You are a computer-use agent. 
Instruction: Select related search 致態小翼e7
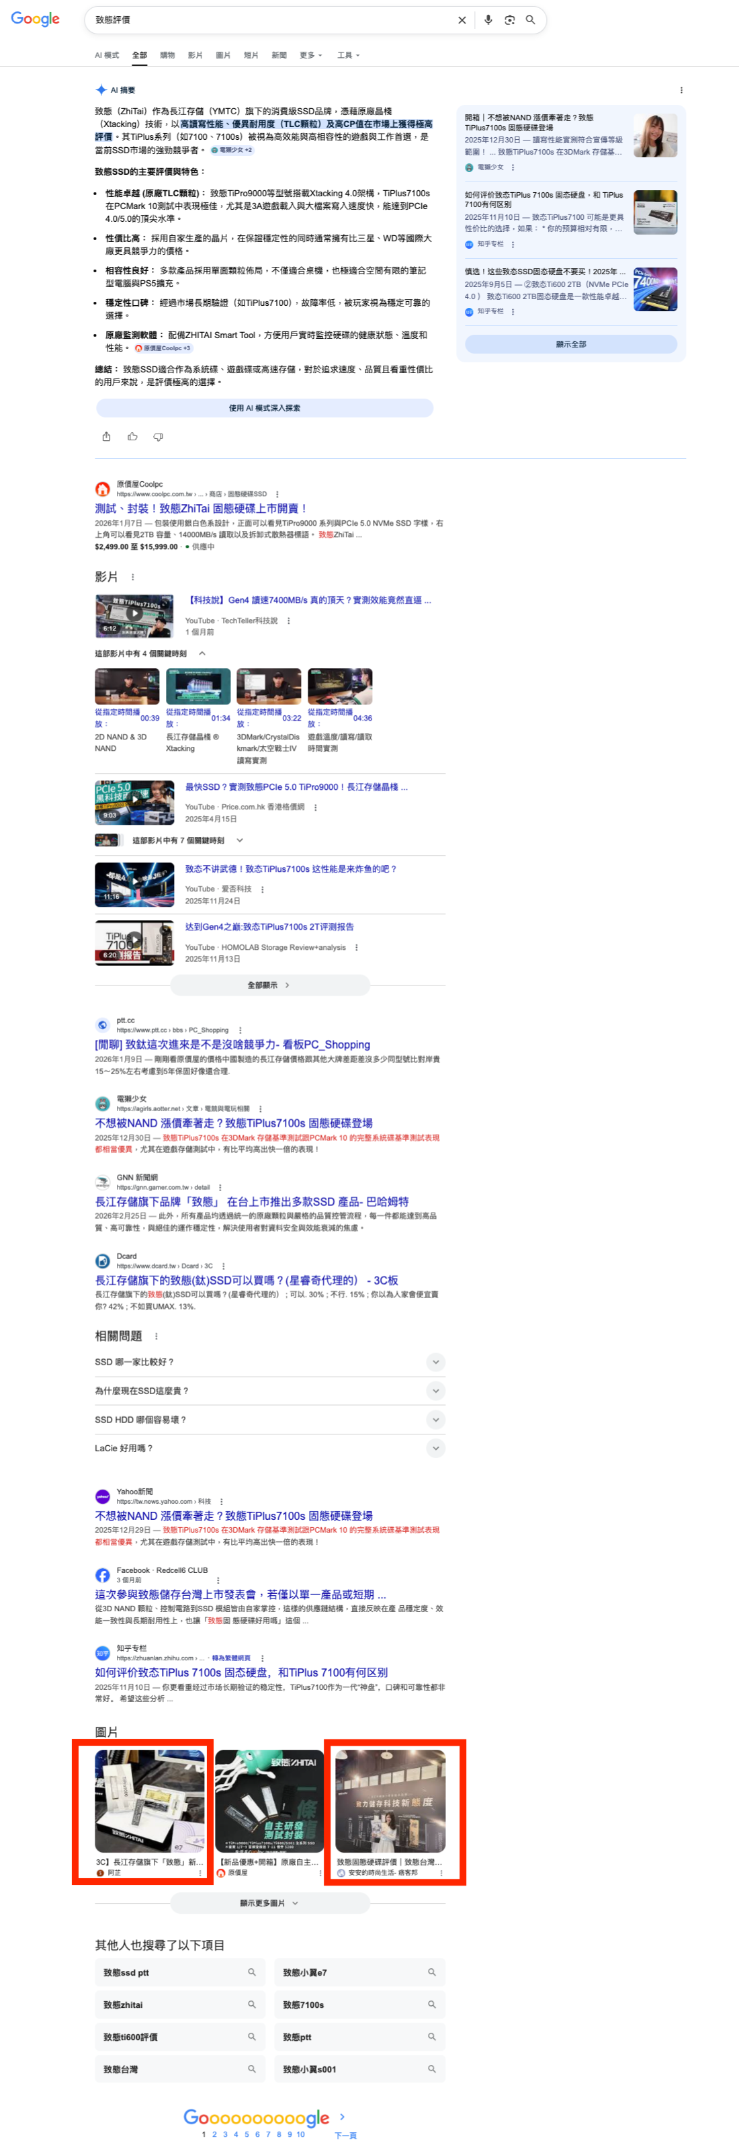coord(360,1972)
